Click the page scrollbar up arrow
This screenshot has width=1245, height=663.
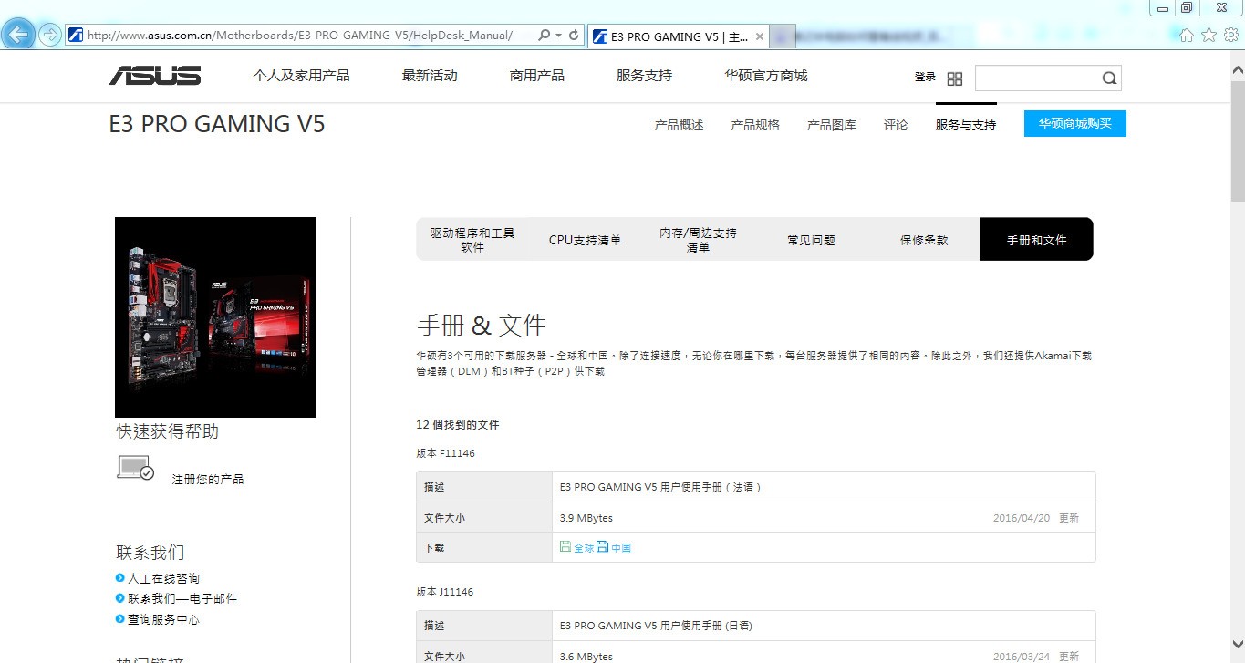point(1238,69)
